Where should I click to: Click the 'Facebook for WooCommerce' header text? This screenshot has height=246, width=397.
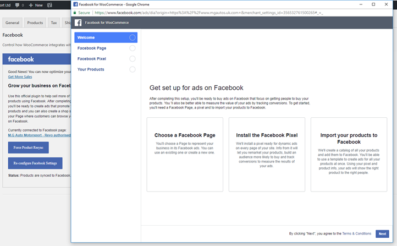[107, 23]
